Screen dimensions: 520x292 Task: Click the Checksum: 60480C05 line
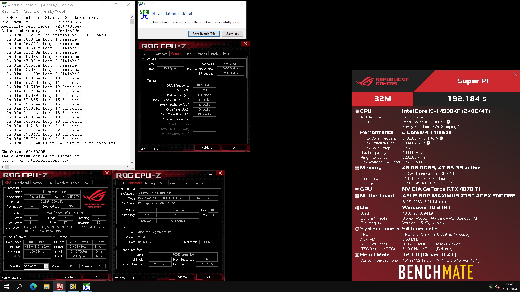(x=23, y=152)
